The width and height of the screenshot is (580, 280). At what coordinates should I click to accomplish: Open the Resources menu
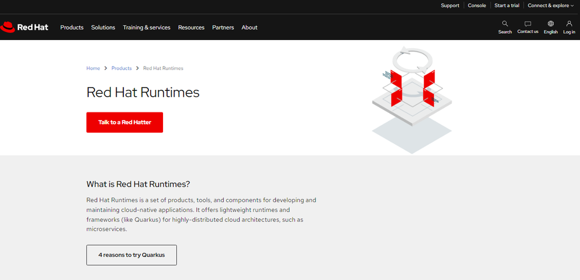pos(191,27)
